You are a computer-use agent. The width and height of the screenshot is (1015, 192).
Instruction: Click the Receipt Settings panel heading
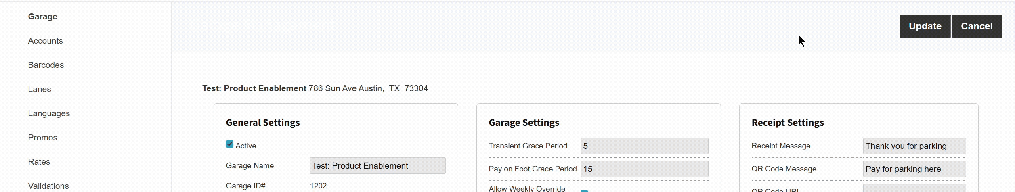coord(787,123)
